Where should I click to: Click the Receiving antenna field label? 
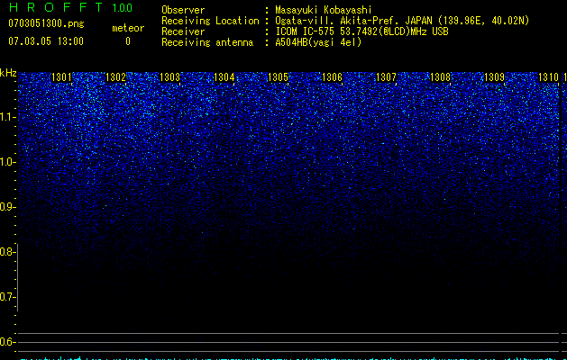pos(207,42)
